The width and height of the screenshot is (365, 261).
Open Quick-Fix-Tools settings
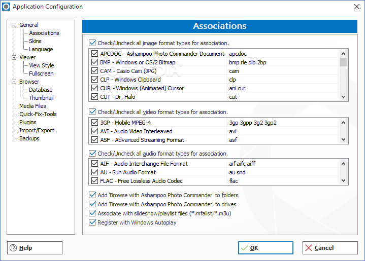[x=38, y=114]
